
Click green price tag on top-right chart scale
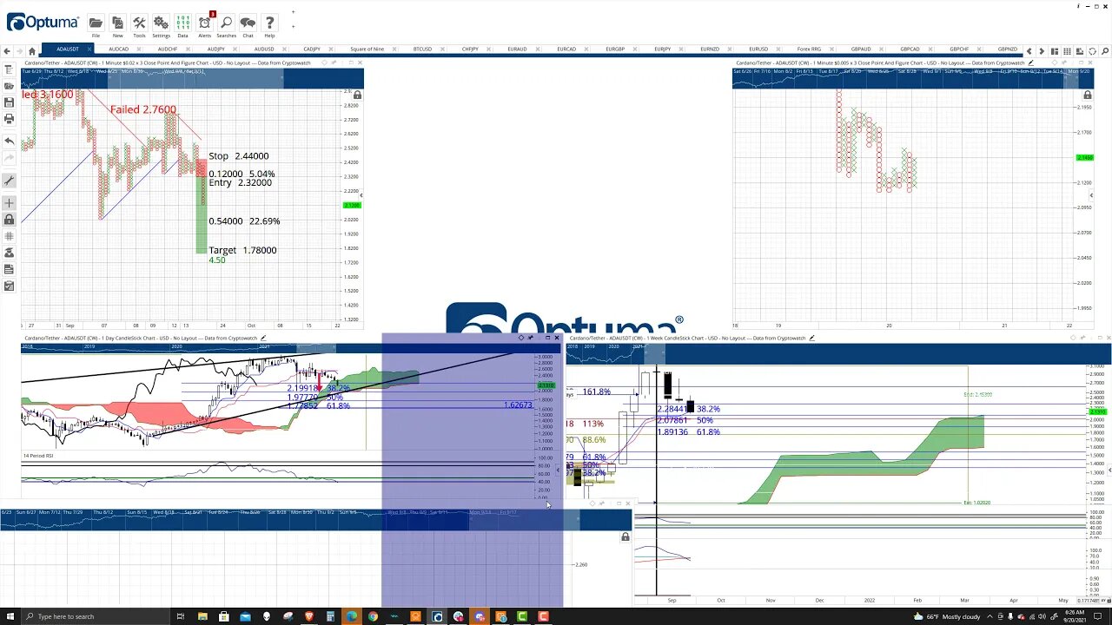click(1084, 158)
